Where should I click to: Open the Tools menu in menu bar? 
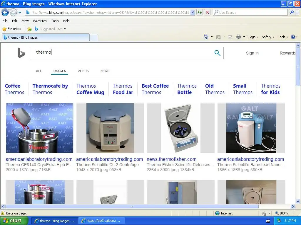(55, 21)
